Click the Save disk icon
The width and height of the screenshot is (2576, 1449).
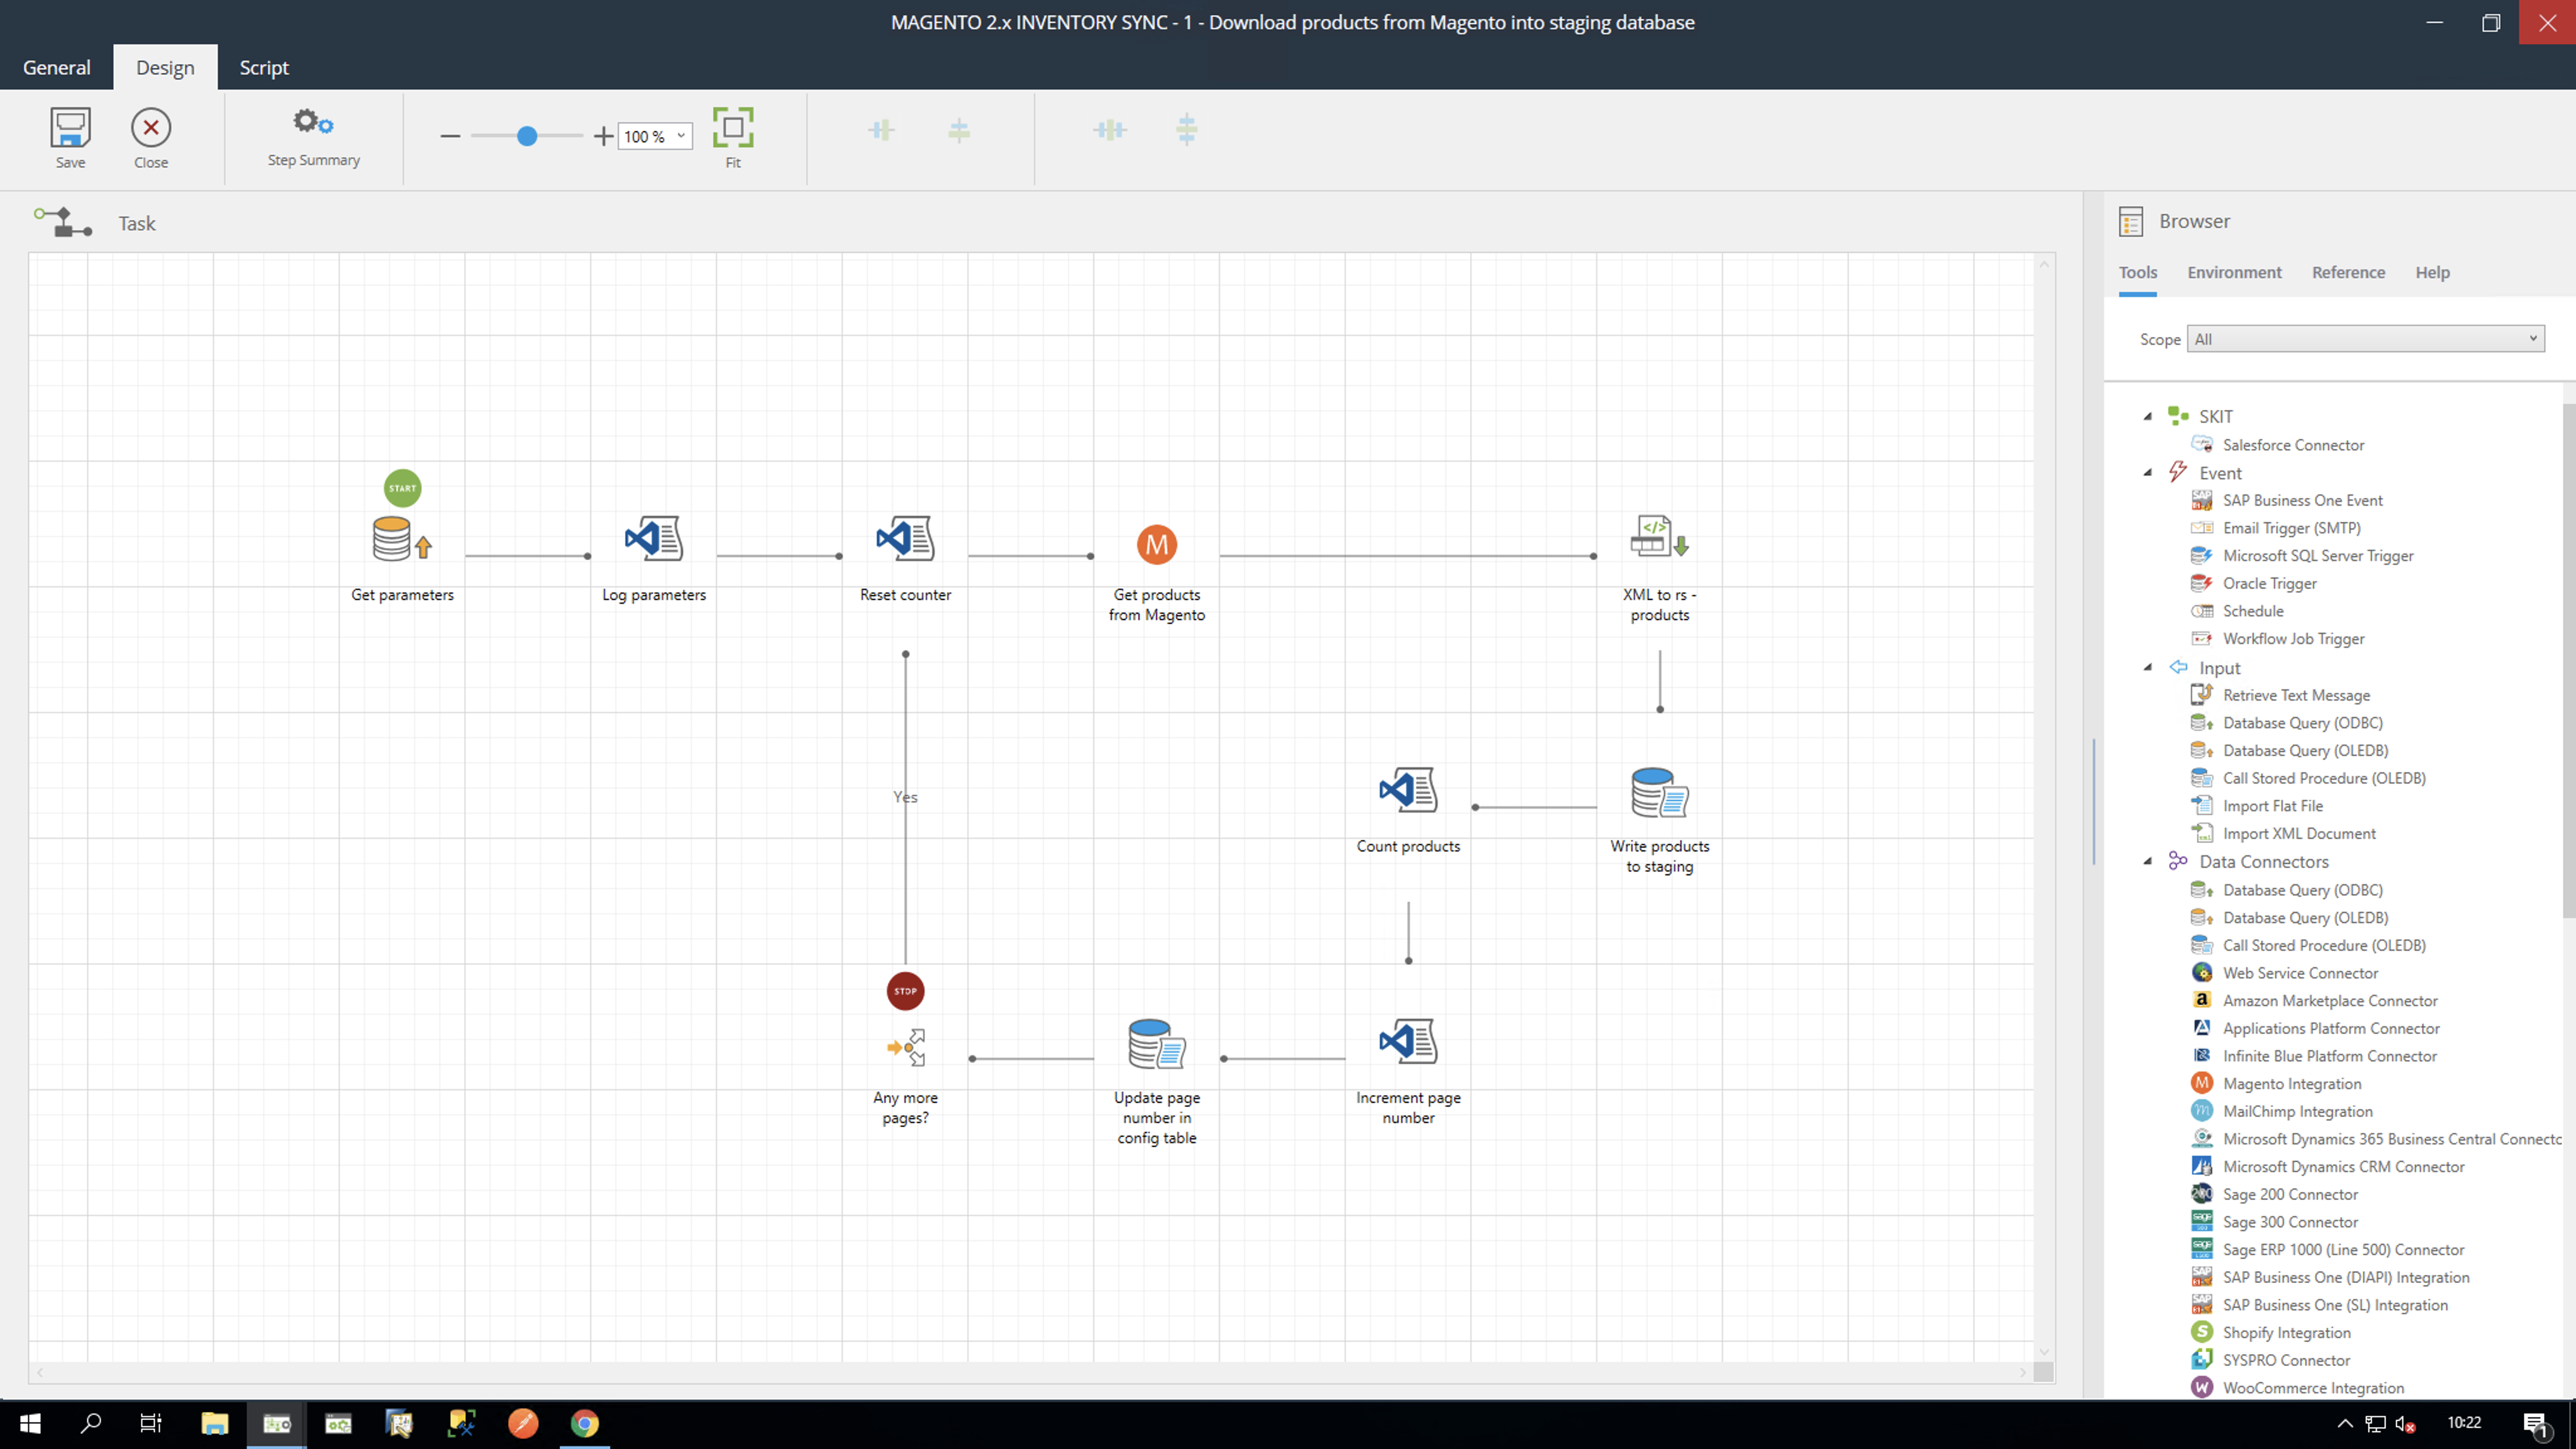click(70, 128)
